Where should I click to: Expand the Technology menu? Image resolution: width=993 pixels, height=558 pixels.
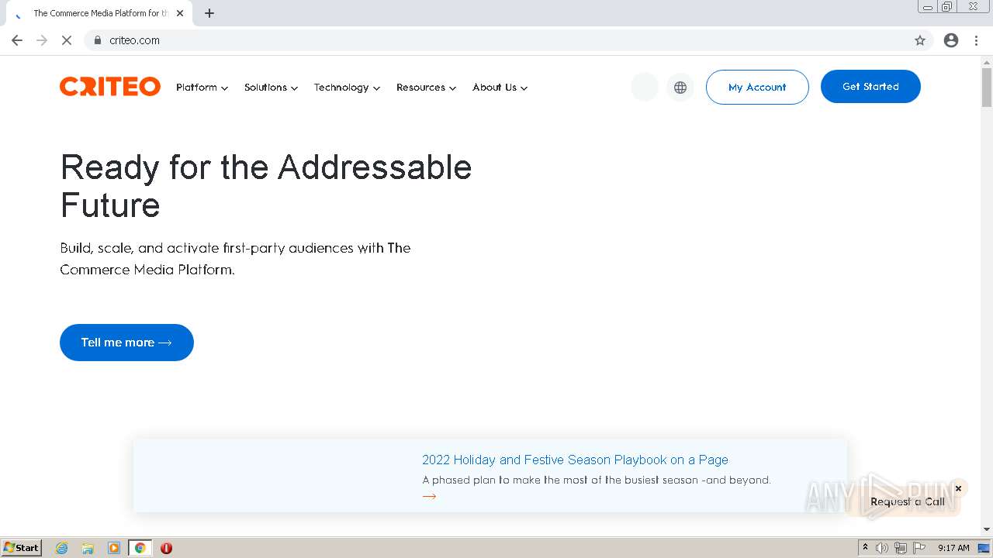(347, 88)
